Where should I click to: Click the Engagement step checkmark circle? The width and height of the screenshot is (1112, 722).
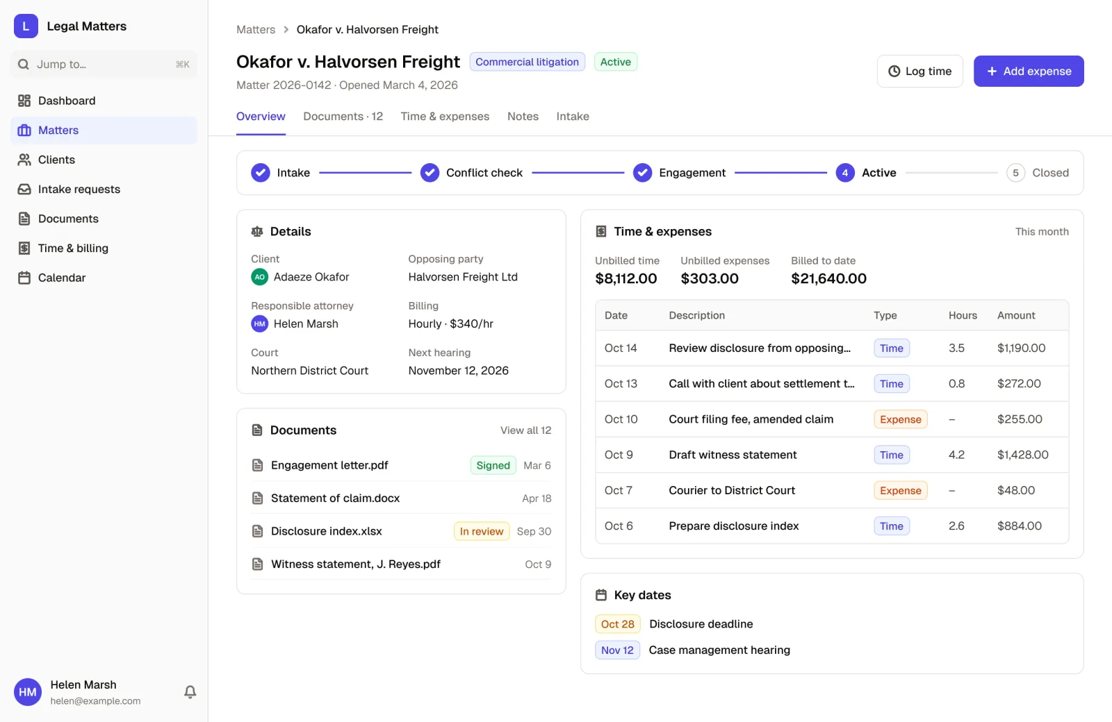(x=643, y=173)
